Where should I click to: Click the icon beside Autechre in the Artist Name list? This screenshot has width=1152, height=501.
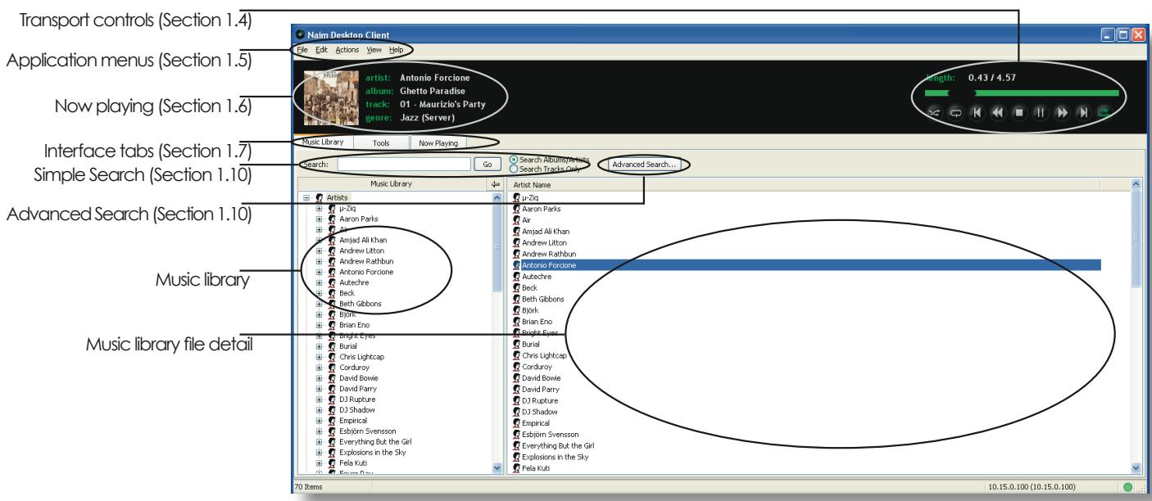(516, 278)
